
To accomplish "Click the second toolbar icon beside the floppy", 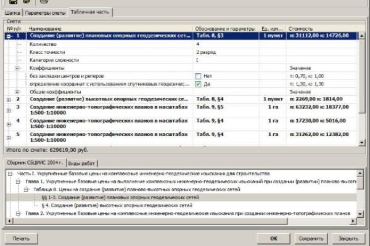I will (27, 1).
